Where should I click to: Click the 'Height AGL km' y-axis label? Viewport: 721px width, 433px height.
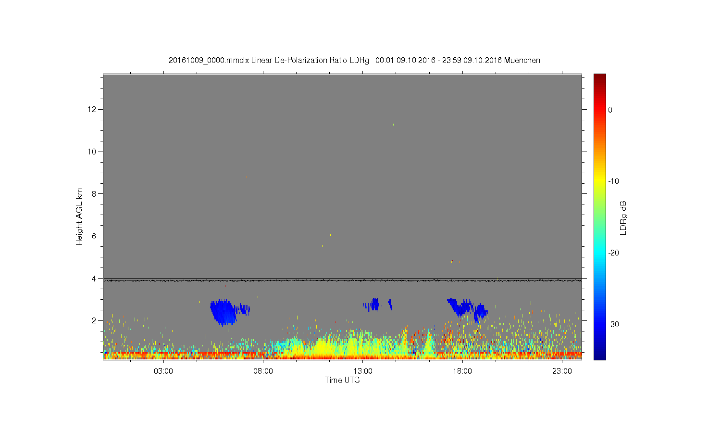click(x=79, y=216)
